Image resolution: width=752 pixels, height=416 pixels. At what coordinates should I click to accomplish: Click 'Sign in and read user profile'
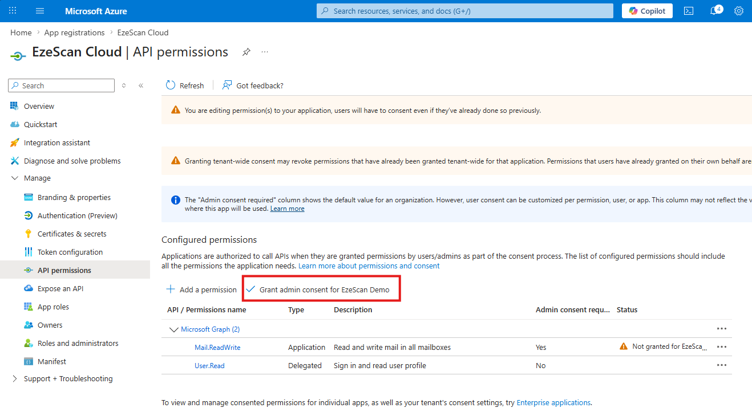[380, 366]
